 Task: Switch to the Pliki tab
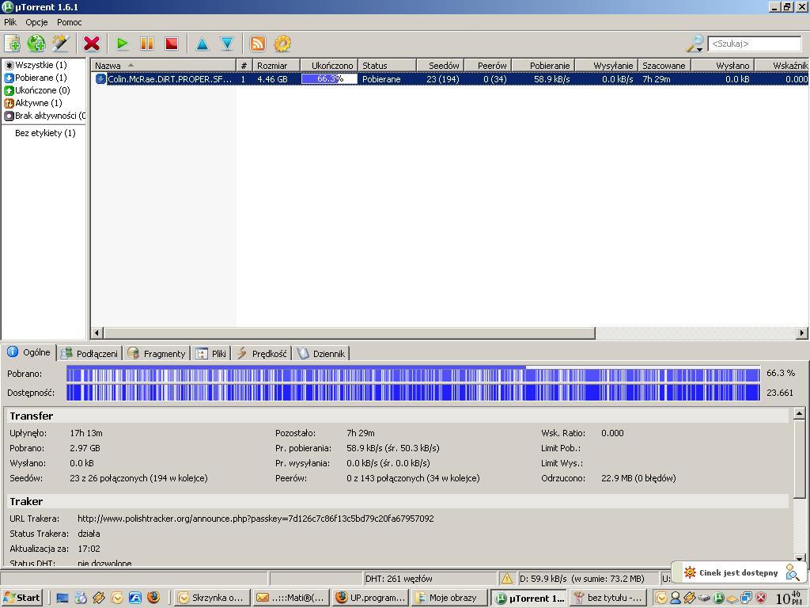point(211,354)
